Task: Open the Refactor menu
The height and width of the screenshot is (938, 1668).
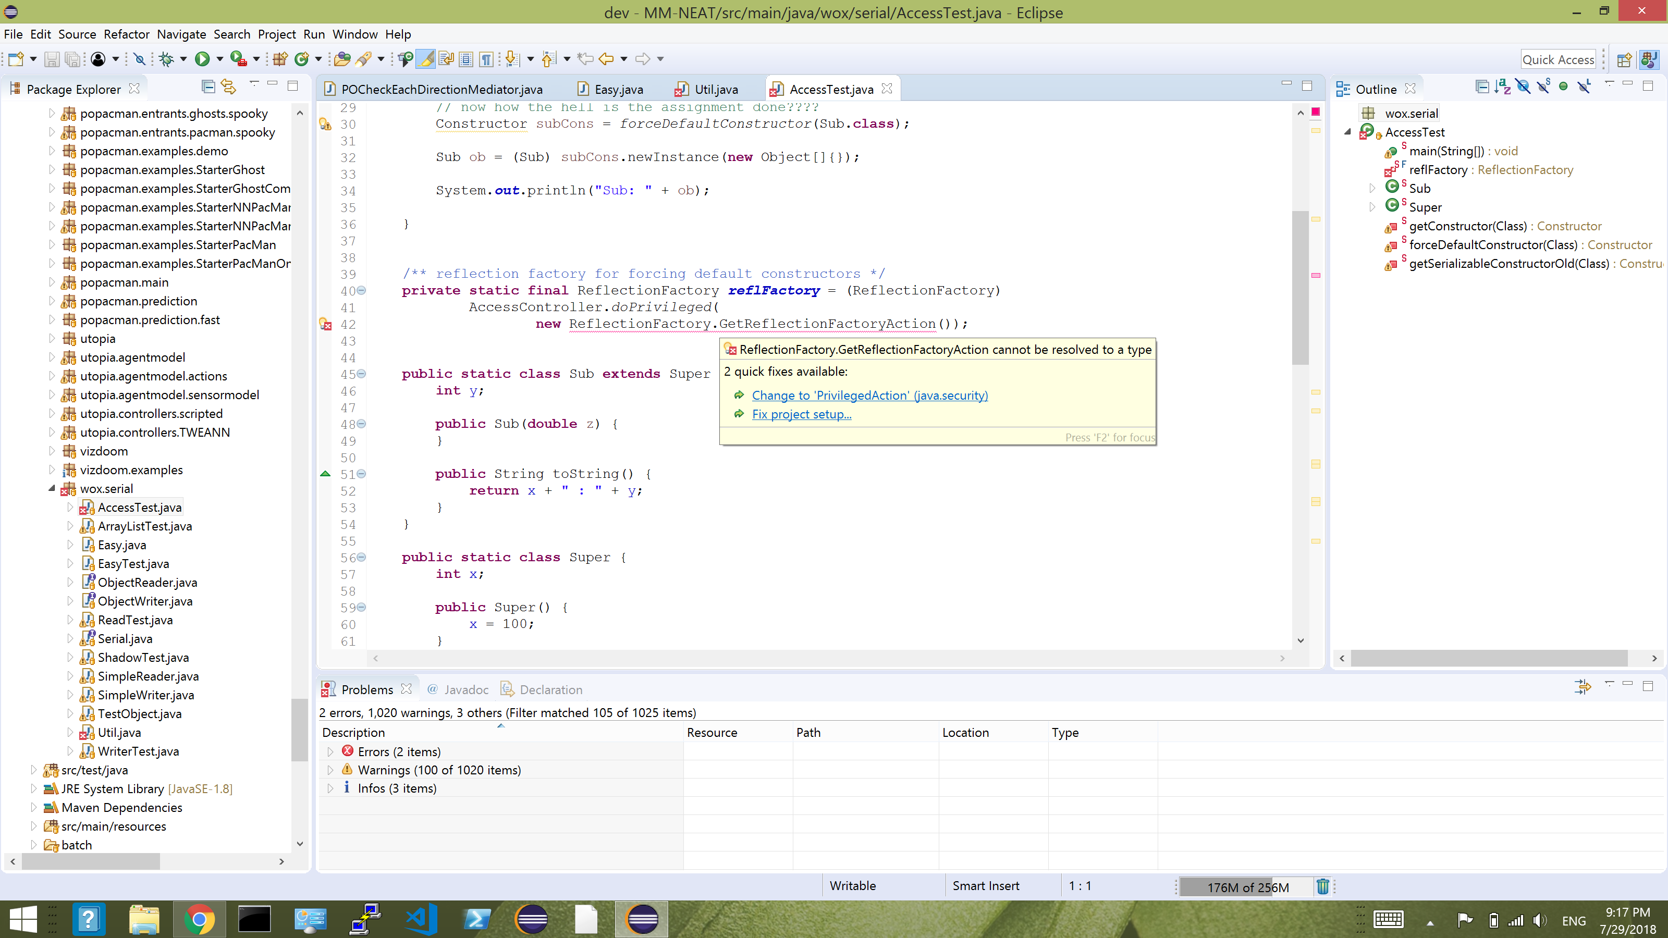Action: click(x=126, y=34)
